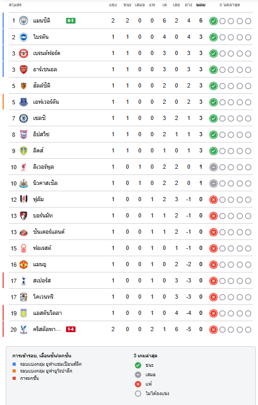Click the green win indicator for แมนซิตี
Image resolution: width=258 pixels, height=405 pixels.
point(213,21)
